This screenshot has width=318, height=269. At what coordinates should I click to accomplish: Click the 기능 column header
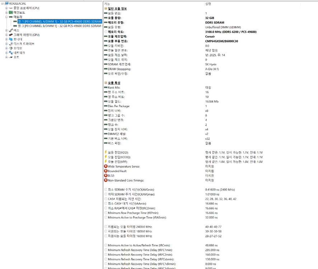coord(107,4)
